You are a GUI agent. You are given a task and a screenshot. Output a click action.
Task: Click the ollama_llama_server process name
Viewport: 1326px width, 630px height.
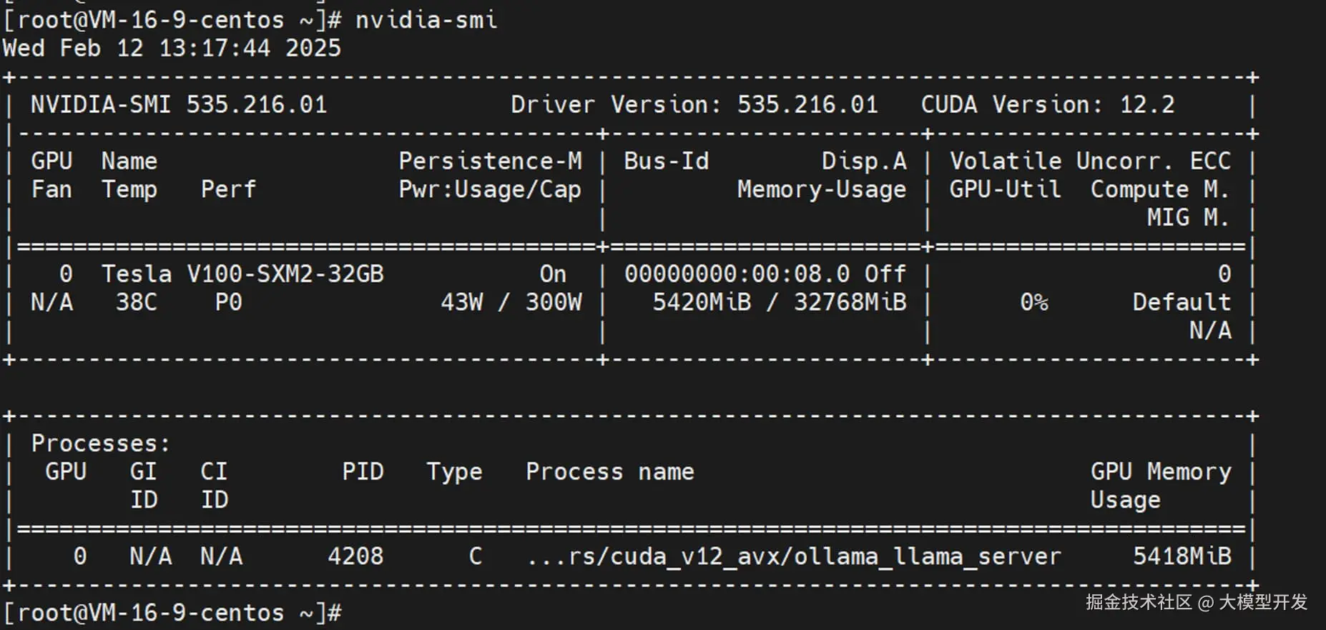(794, 556)
